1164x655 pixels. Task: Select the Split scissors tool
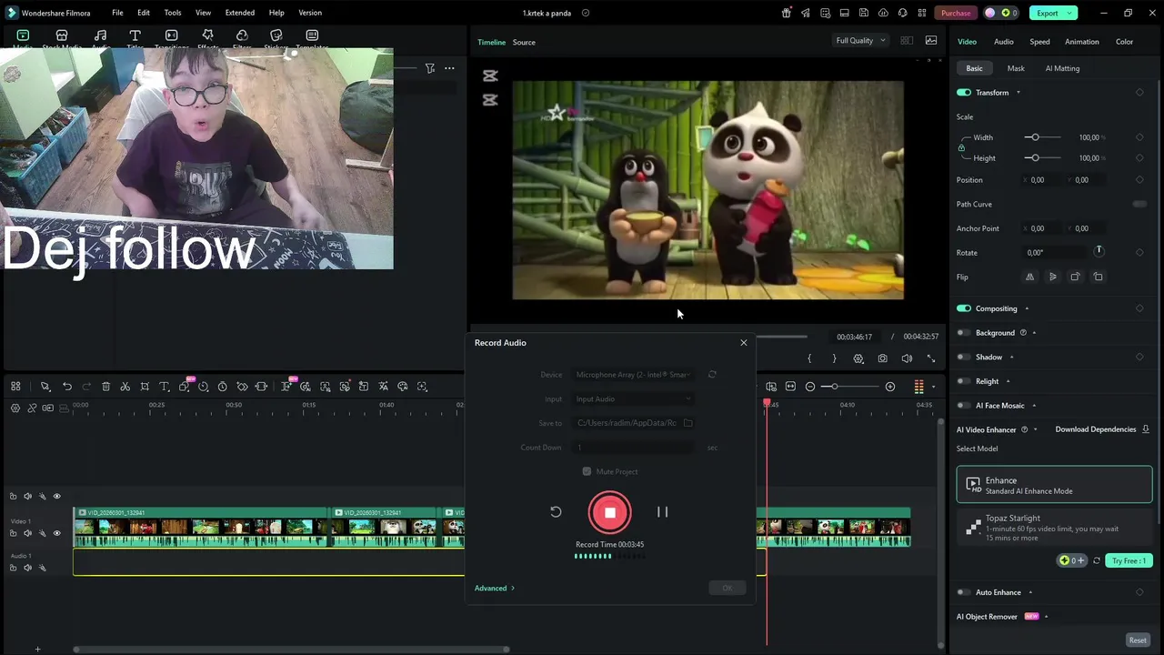(125, 387)
